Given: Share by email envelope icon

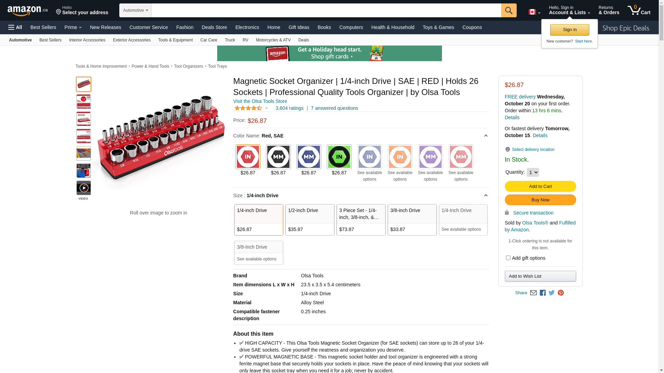Looking at the screenshot, I should [x=533, y=293].
